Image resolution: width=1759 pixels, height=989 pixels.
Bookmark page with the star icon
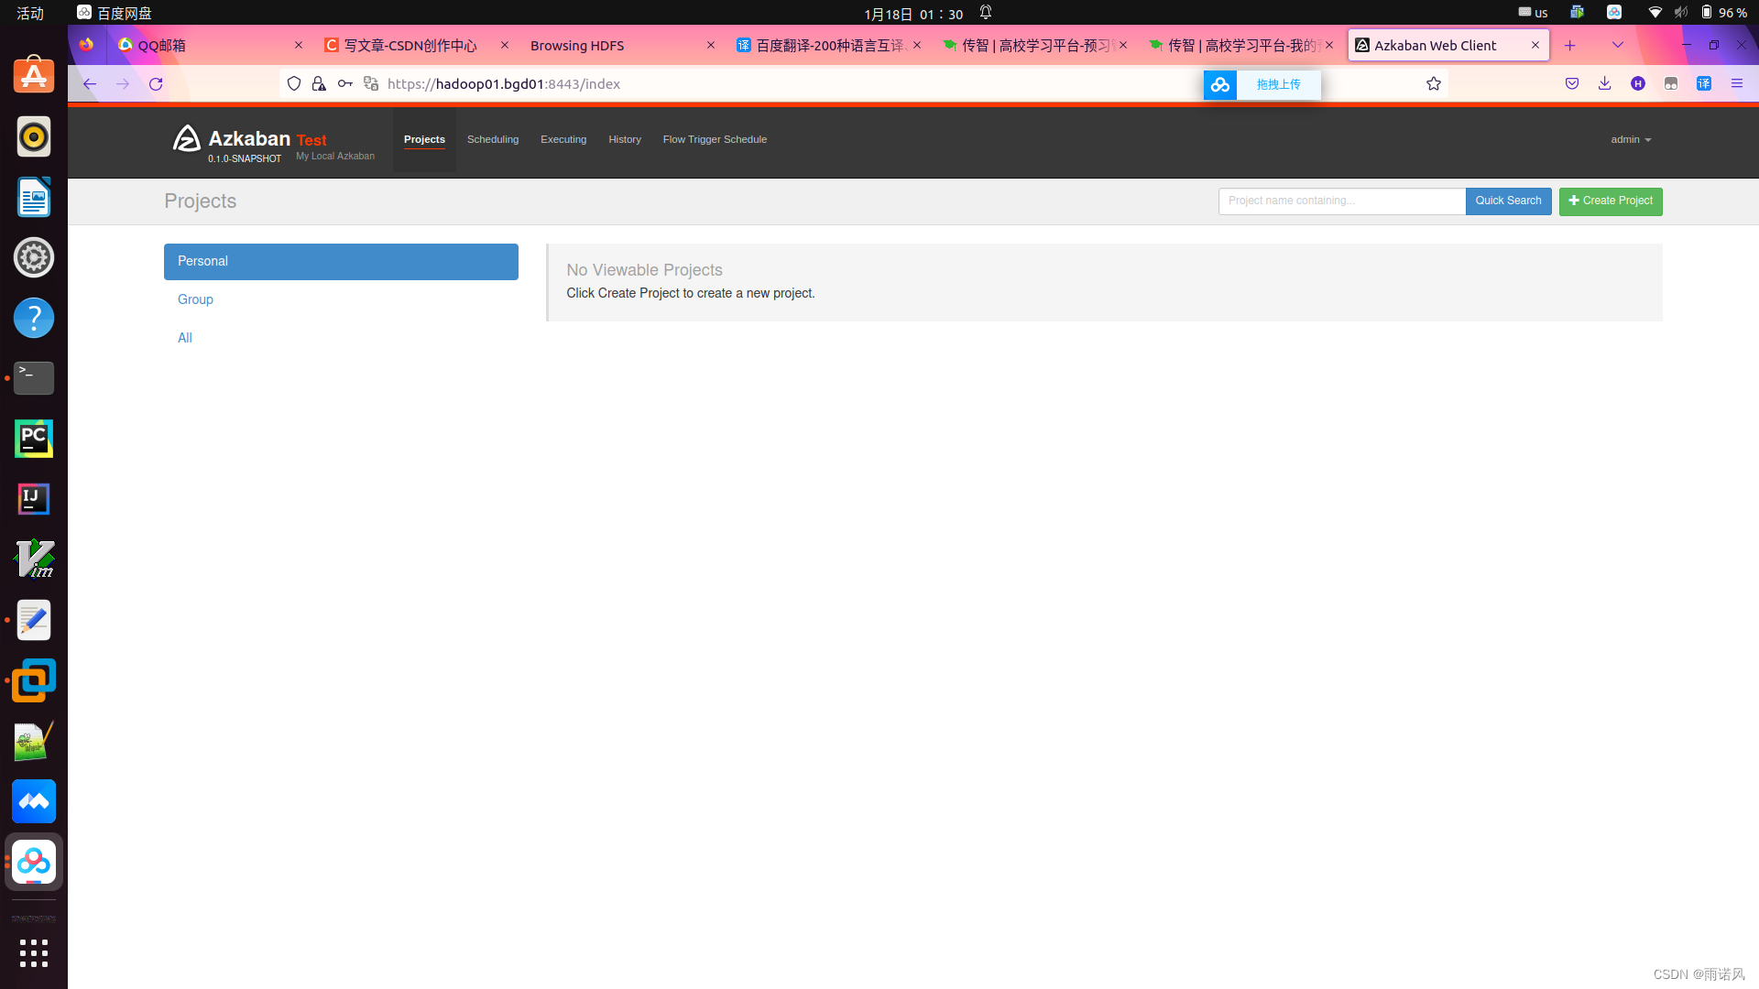(x=1434, y=84)
